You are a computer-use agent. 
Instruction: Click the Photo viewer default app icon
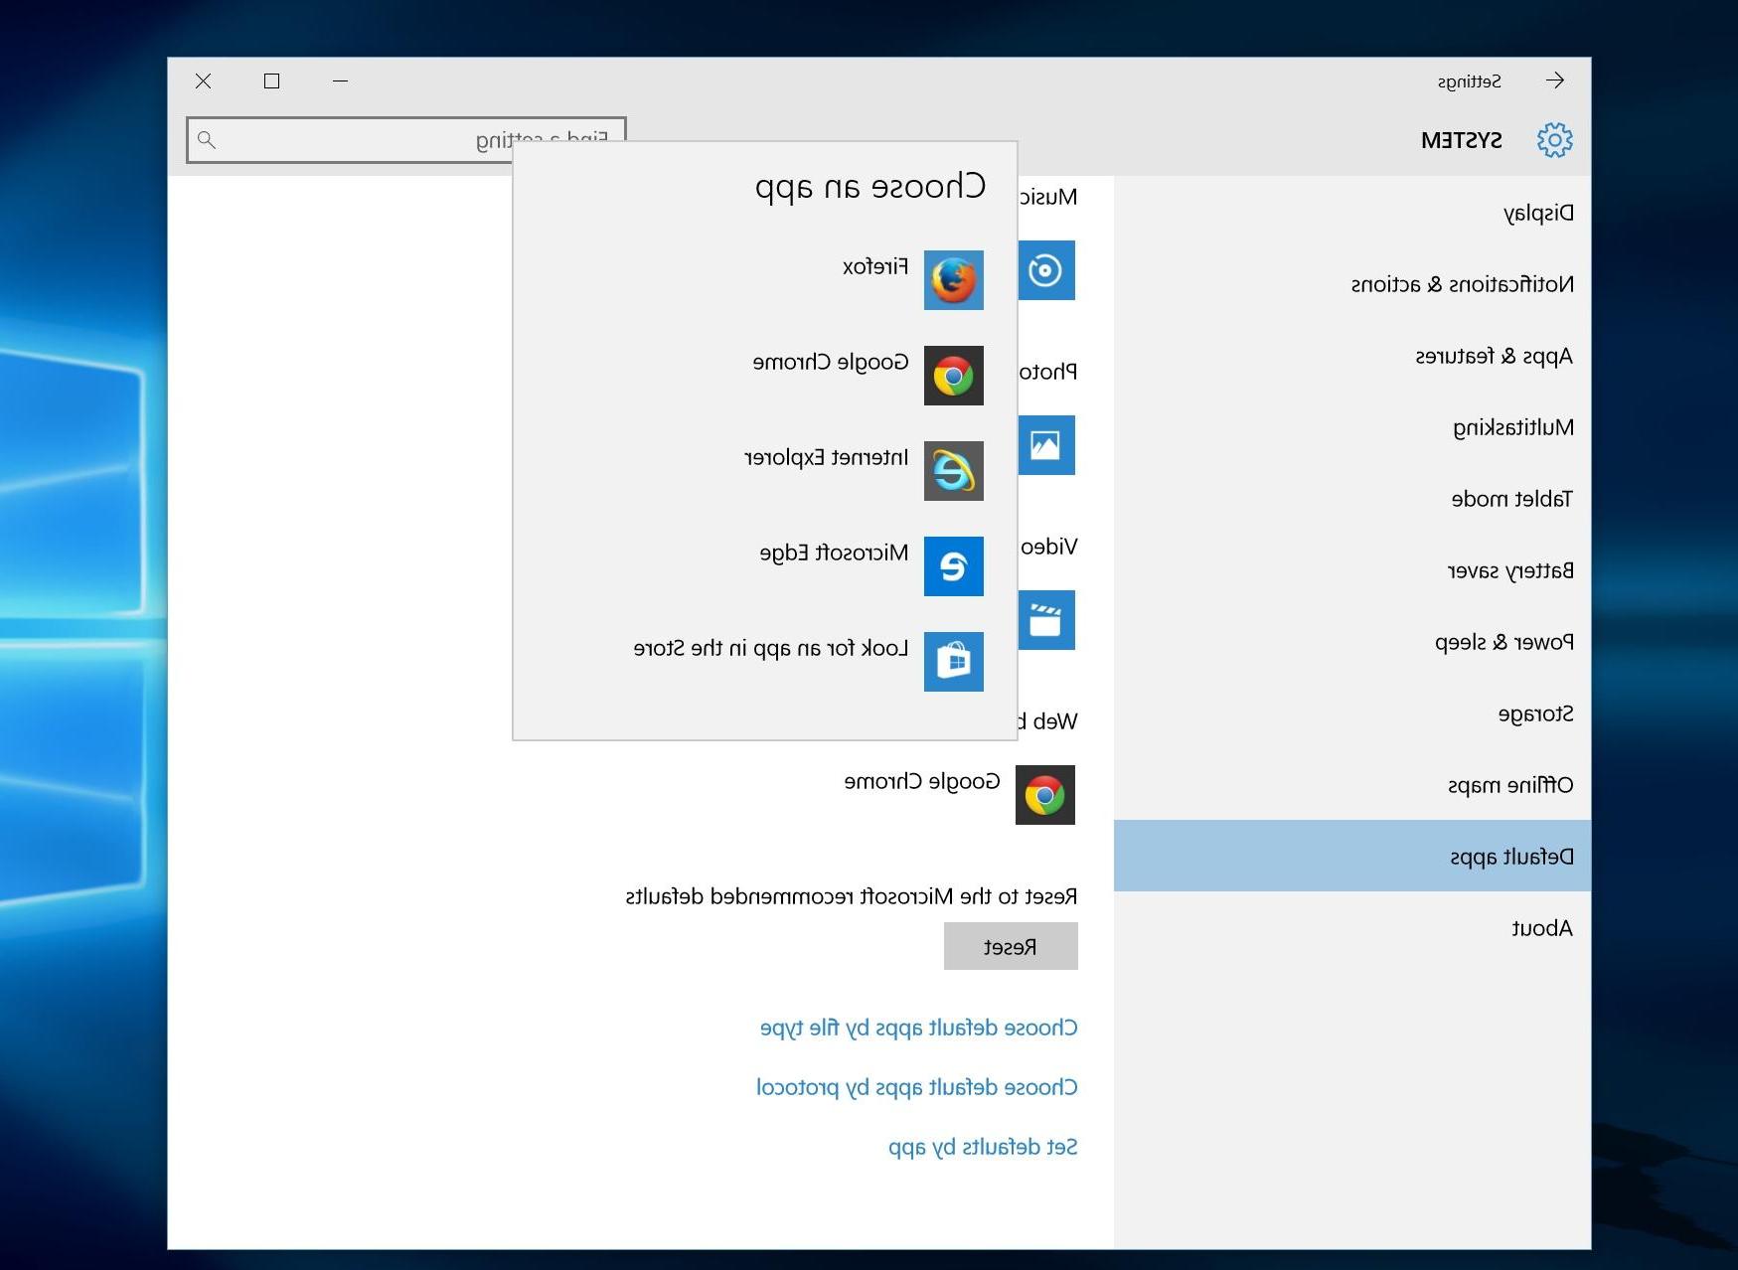1046,445
